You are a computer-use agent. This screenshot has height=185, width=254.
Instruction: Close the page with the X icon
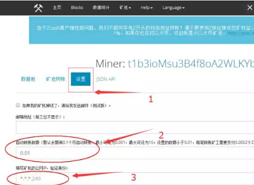coord(249,8)
